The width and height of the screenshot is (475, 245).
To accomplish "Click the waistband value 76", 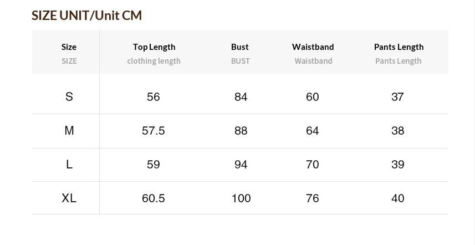I will (x=313, y=198).
